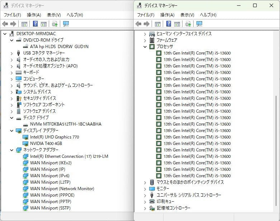Open 表示(V) menu in left window

[54, 15]
